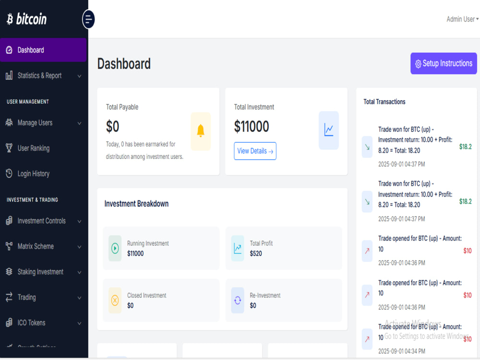The width and height of the screenshot is (480, 360).
Task: Select Dashboard in the sidebar
Action: pyautogui.click(x=43, y=50)
